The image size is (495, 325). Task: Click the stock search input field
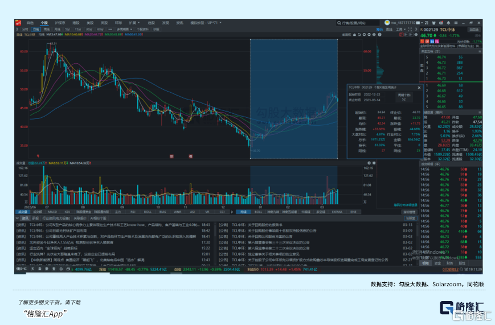coord(358,23)
